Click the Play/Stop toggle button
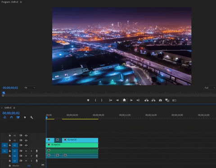The height and width of the screenshot is (168, 216). 124,100
